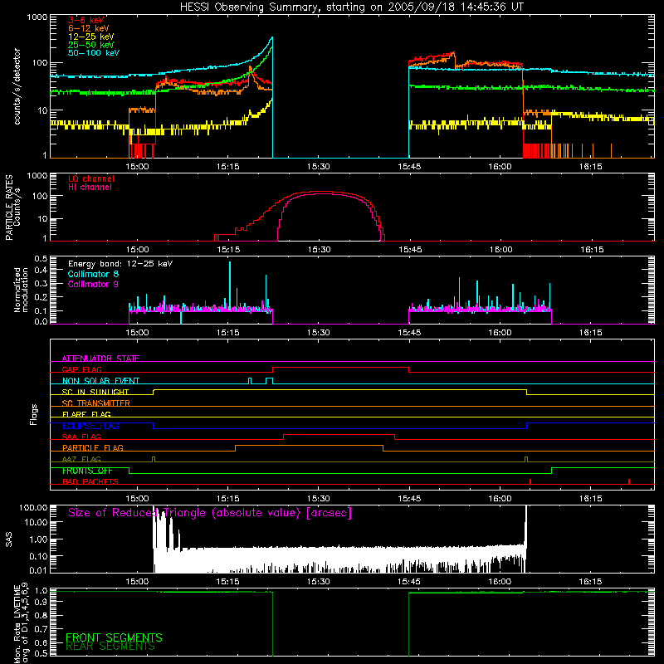Click the "16:00" tick under the modulation plot
This screenshot has height=664, width=664.
point(500,333)
